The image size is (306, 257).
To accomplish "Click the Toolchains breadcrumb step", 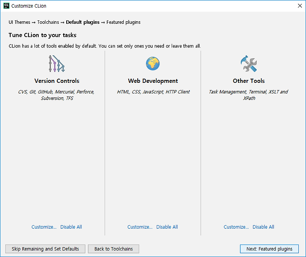I will [48, 22].
